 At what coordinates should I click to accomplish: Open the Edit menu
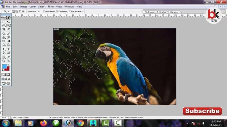15,7
